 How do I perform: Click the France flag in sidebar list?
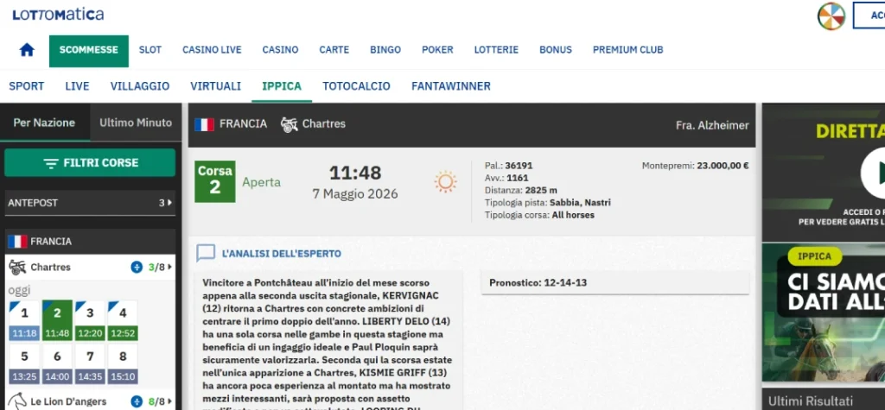pos(17,242)
